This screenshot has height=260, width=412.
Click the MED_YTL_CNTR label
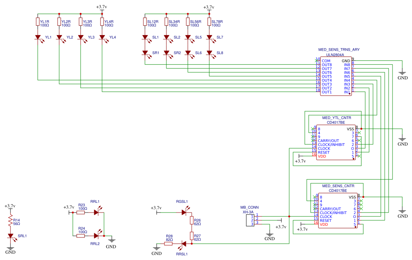click(337, 118)
